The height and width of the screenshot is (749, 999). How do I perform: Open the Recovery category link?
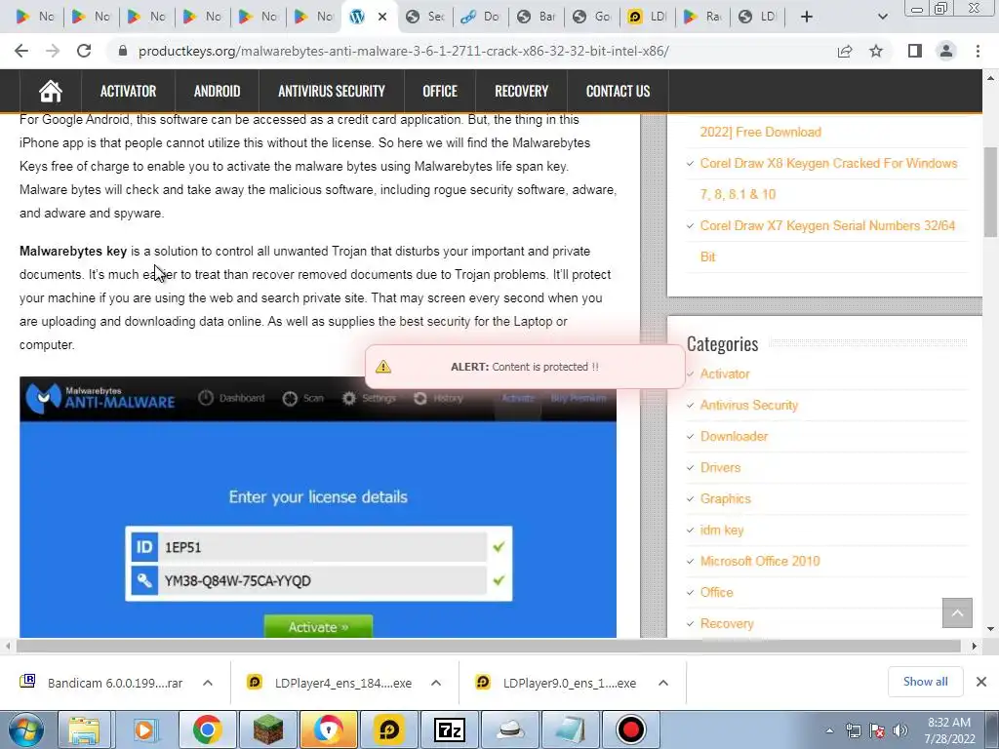726,623
